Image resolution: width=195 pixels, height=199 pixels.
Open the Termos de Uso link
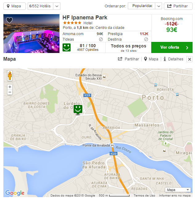pyautogui.click(x=144, y=195)
